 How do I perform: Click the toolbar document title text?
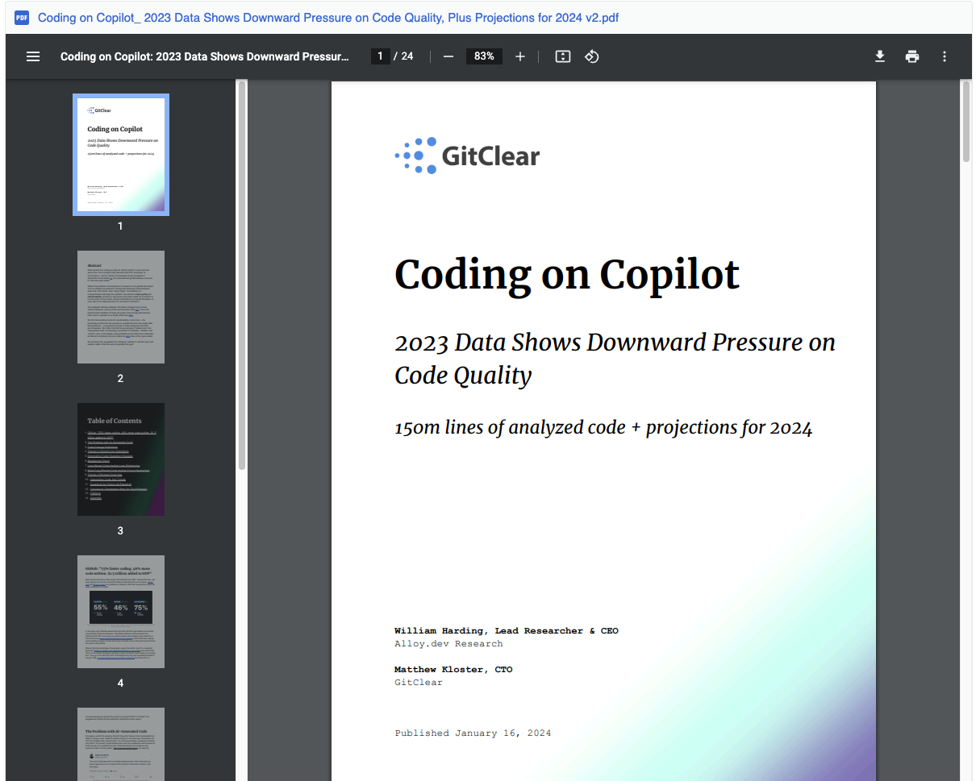click(205, 56)
